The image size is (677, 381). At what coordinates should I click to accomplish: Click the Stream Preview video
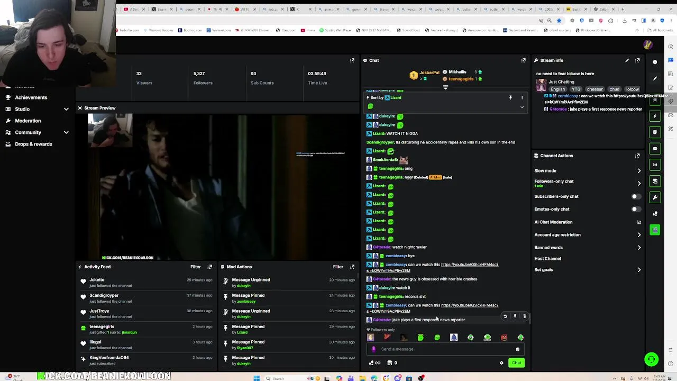pyautogui.click(x=217, y=187)
